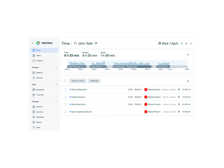
Task: Click the Invoices icon in sidebar
Action: pos(34,112)
